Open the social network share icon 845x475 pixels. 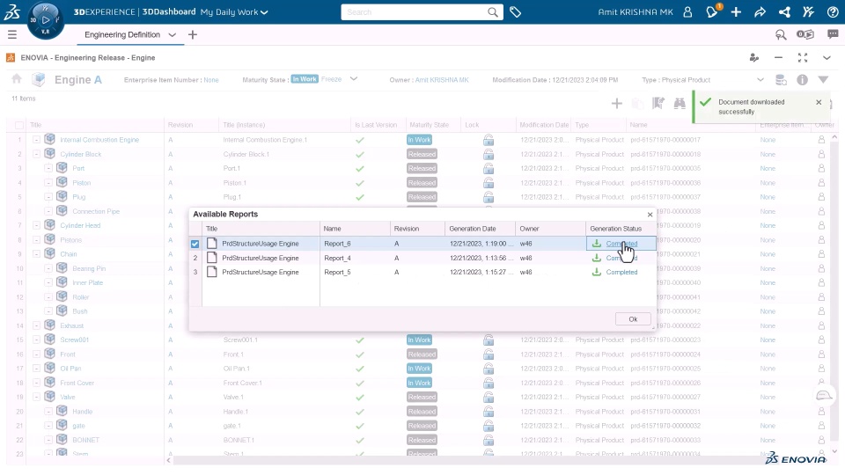pos(784,11)
